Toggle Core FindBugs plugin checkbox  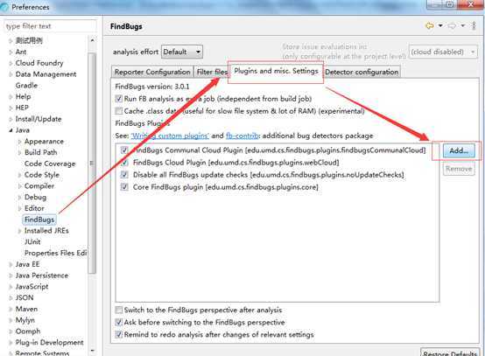pyautogui.click(x=124, y=187)
